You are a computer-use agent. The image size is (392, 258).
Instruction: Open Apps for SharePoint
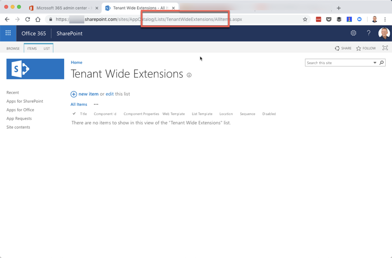[25, 101]
